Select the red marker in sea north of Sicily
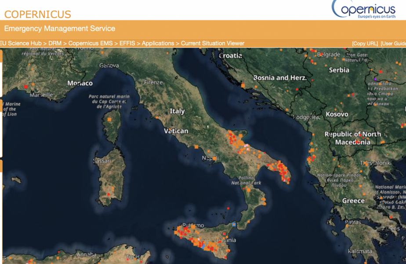Image resolution: width=406 pixels, height=264 pixels. tap(228, 208)
